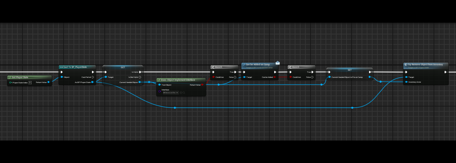Select the Try Remove Object from Inventory node title
456x163 pixels.
[425, 65]
